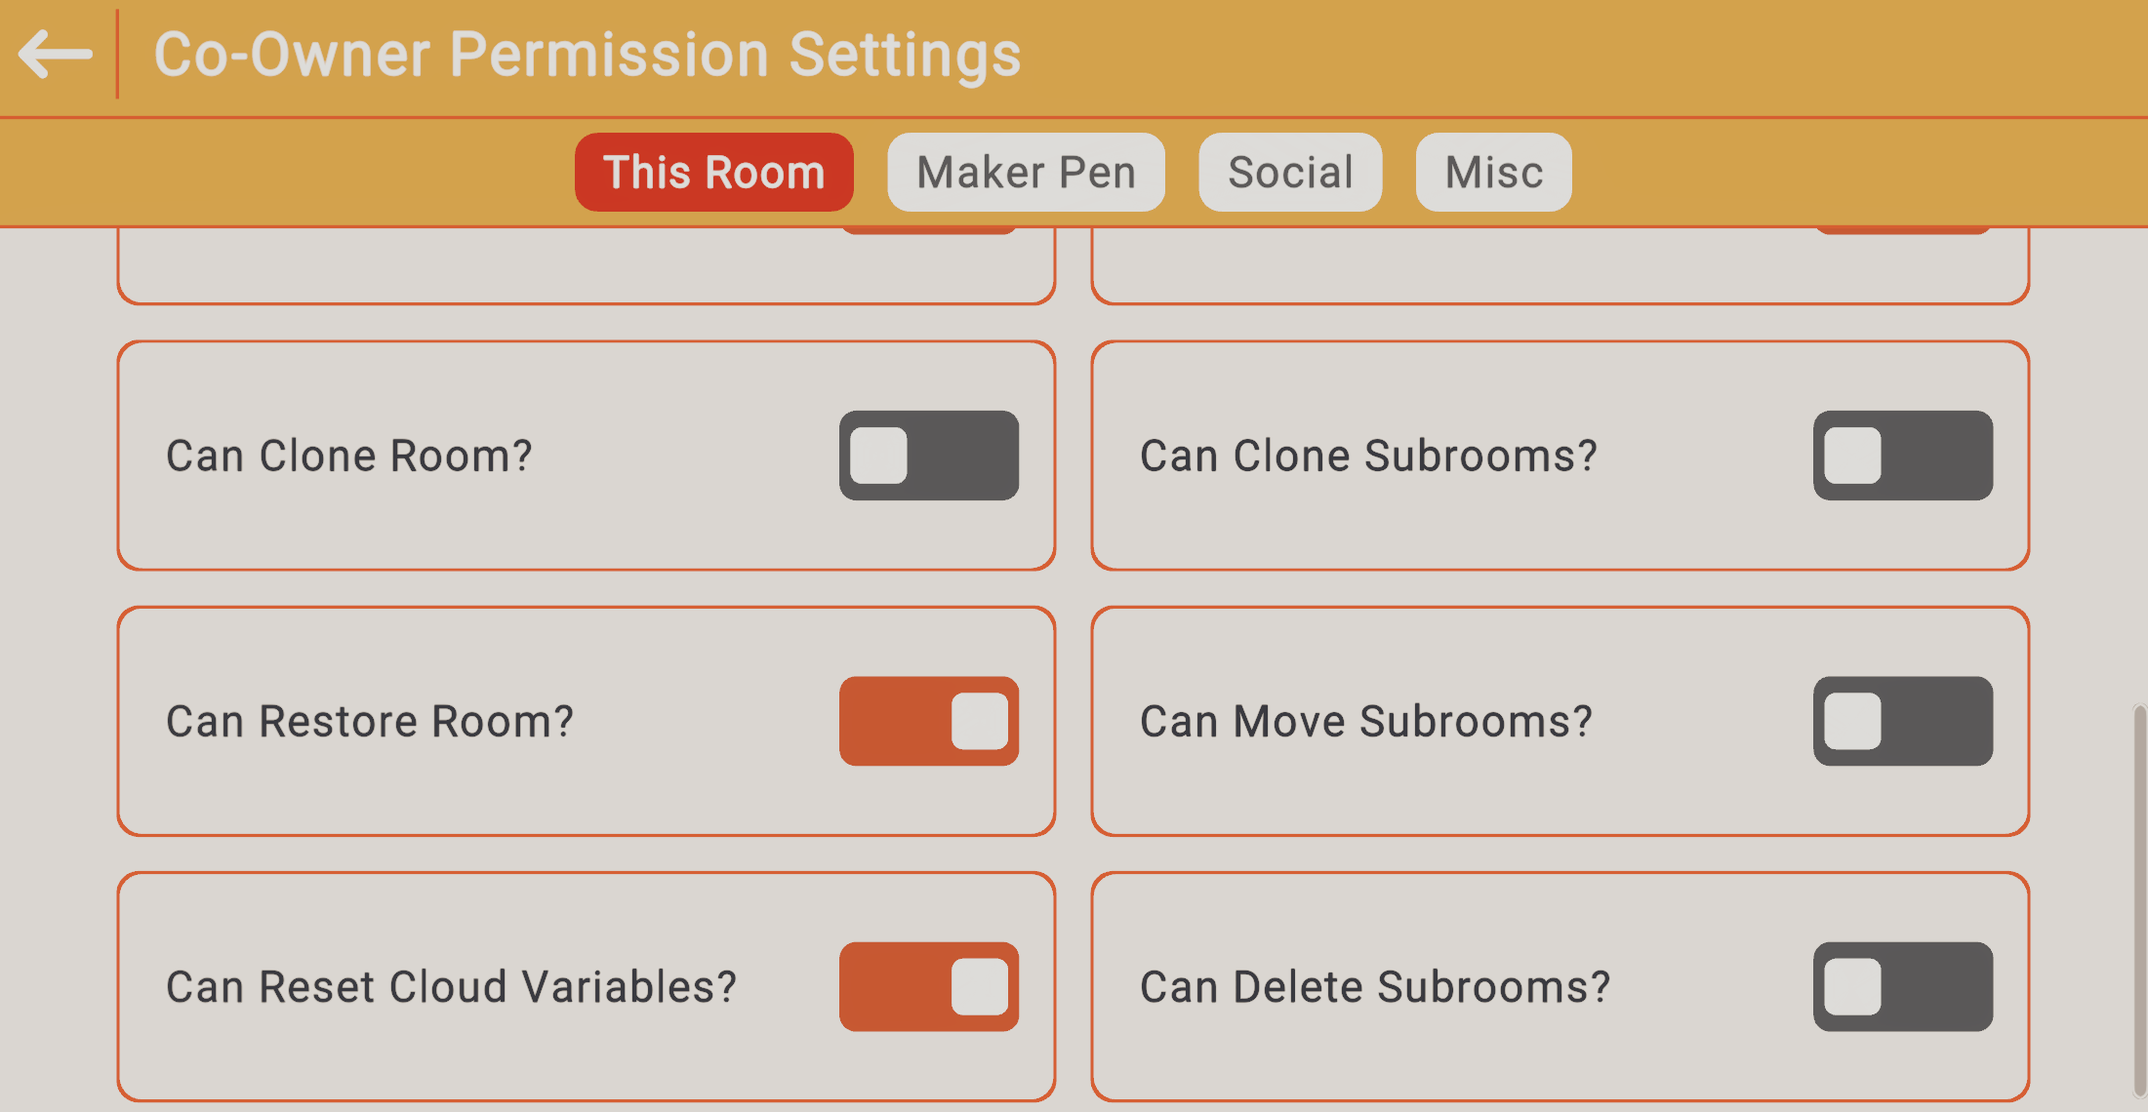Click the Co-Owner Permission Settings title

[x=587, y=55]
